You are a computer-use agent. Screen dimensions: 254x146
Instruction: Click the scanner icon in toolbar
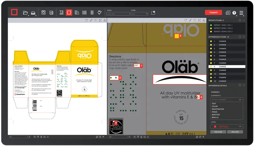33,13
